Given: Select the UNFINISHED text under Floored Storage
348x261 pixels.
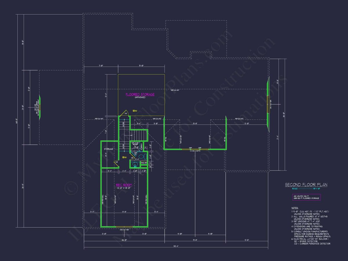Looking at the screenshot, I should (x=140, y=97).
